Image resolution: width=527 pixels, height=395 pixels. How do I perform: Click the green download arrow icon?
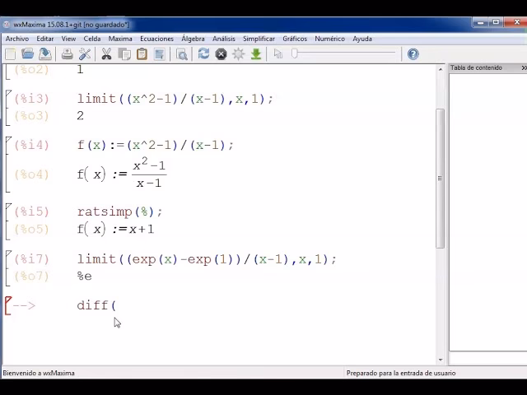[256, 54]
